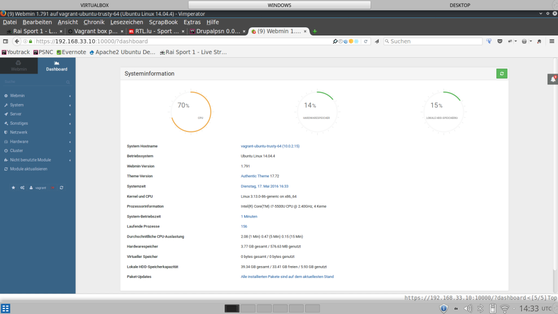
Task: Reload page with the URL bar reload icon
Action: click(x=367, y=41)
